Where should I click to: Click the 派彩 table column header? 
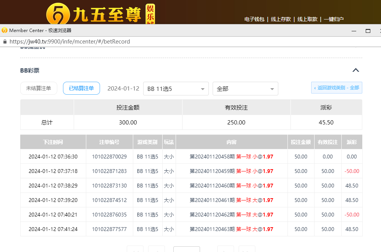352,142
